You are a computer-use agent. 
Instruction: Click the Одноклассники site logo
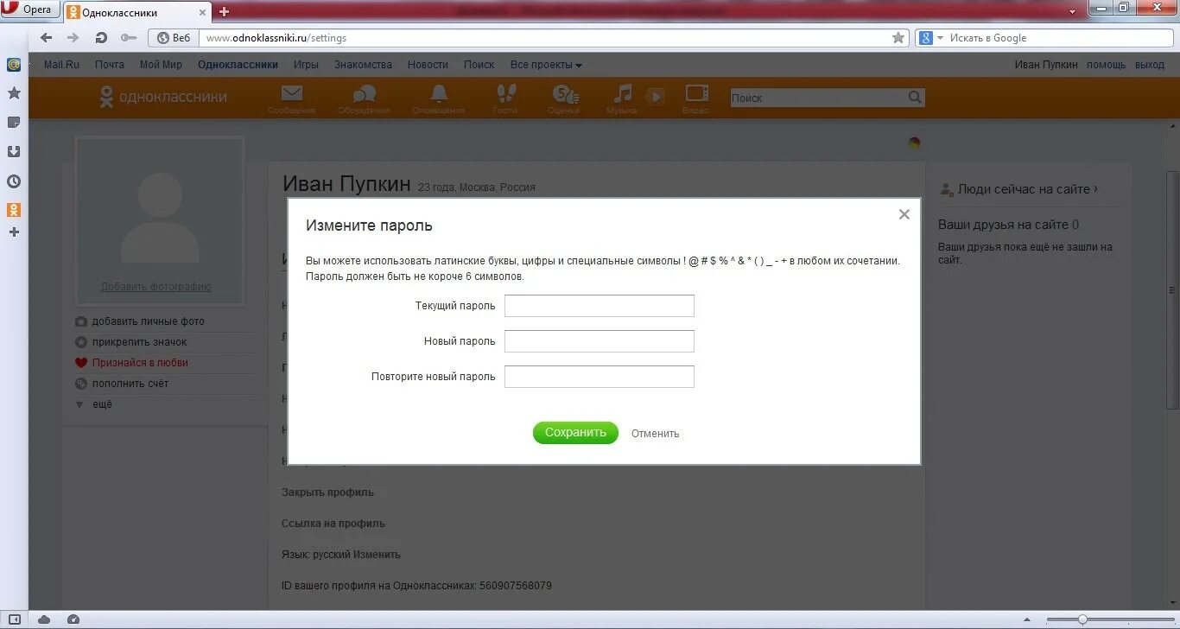coord(162,97)
